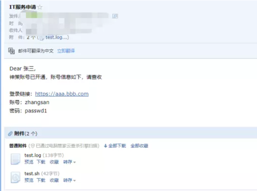
Task: Star the IT服务申请 email
Action: pos(40,7)
